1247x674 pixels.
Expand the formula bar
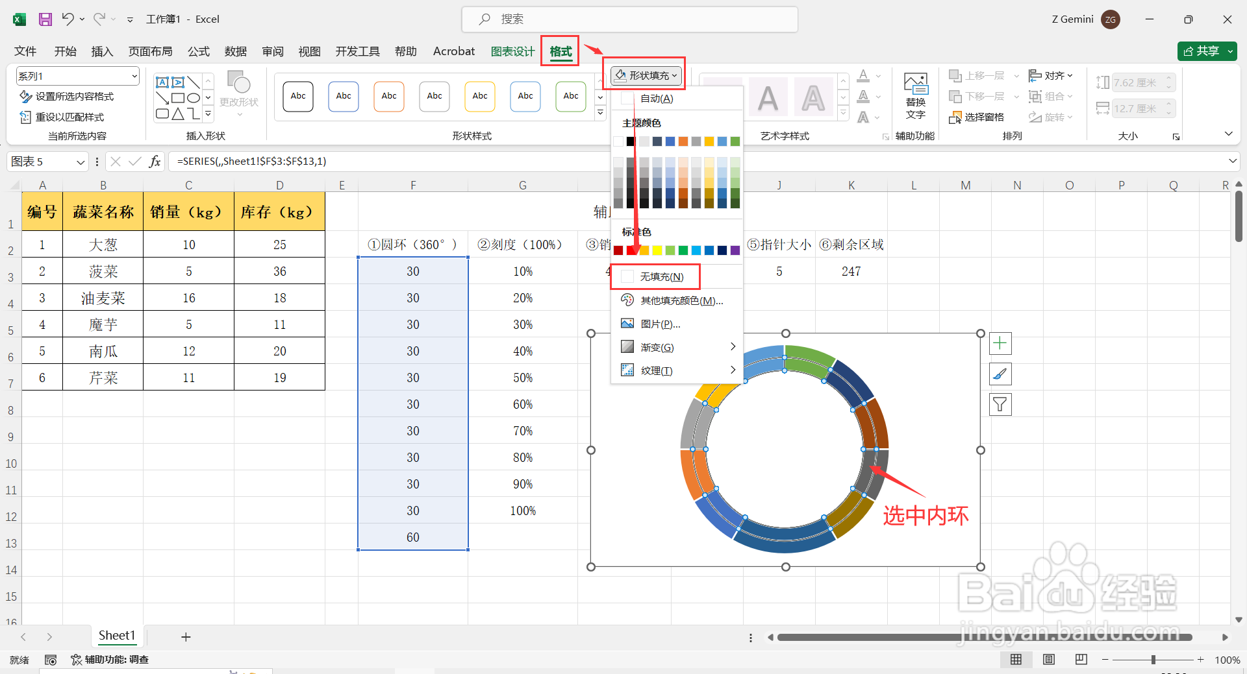(x=1232, y=161)
